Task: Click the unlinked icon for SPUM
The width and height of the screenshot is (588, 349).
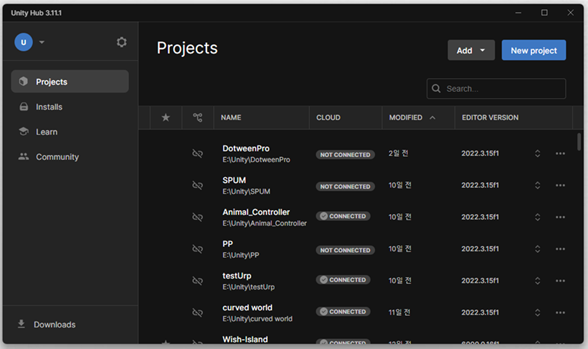Action: point(198,185)
